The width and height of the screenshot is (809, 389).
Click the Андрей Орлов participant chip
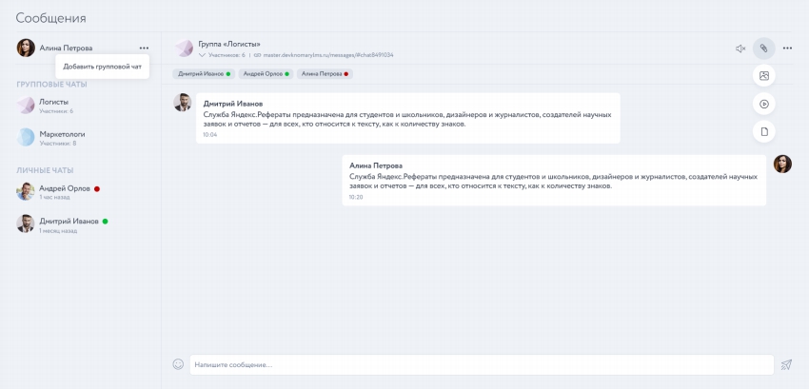pos(265,73)
